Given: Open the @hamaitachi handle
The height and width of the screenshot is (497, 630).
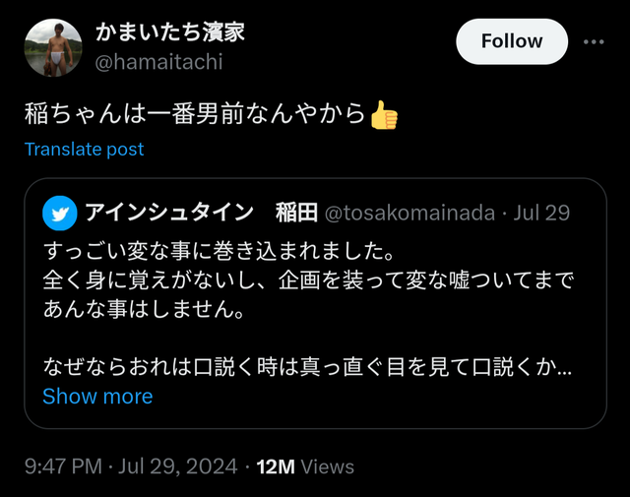Looking at the screenshot, I should [158, 62].
